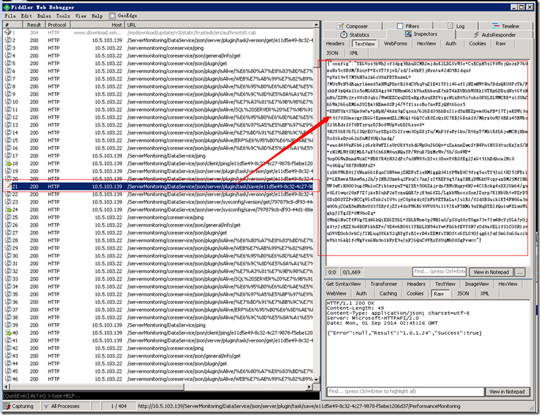Click the Capturing status bar icon
The width and height of the screenshot is (540, 415).
tap(6, 406)
